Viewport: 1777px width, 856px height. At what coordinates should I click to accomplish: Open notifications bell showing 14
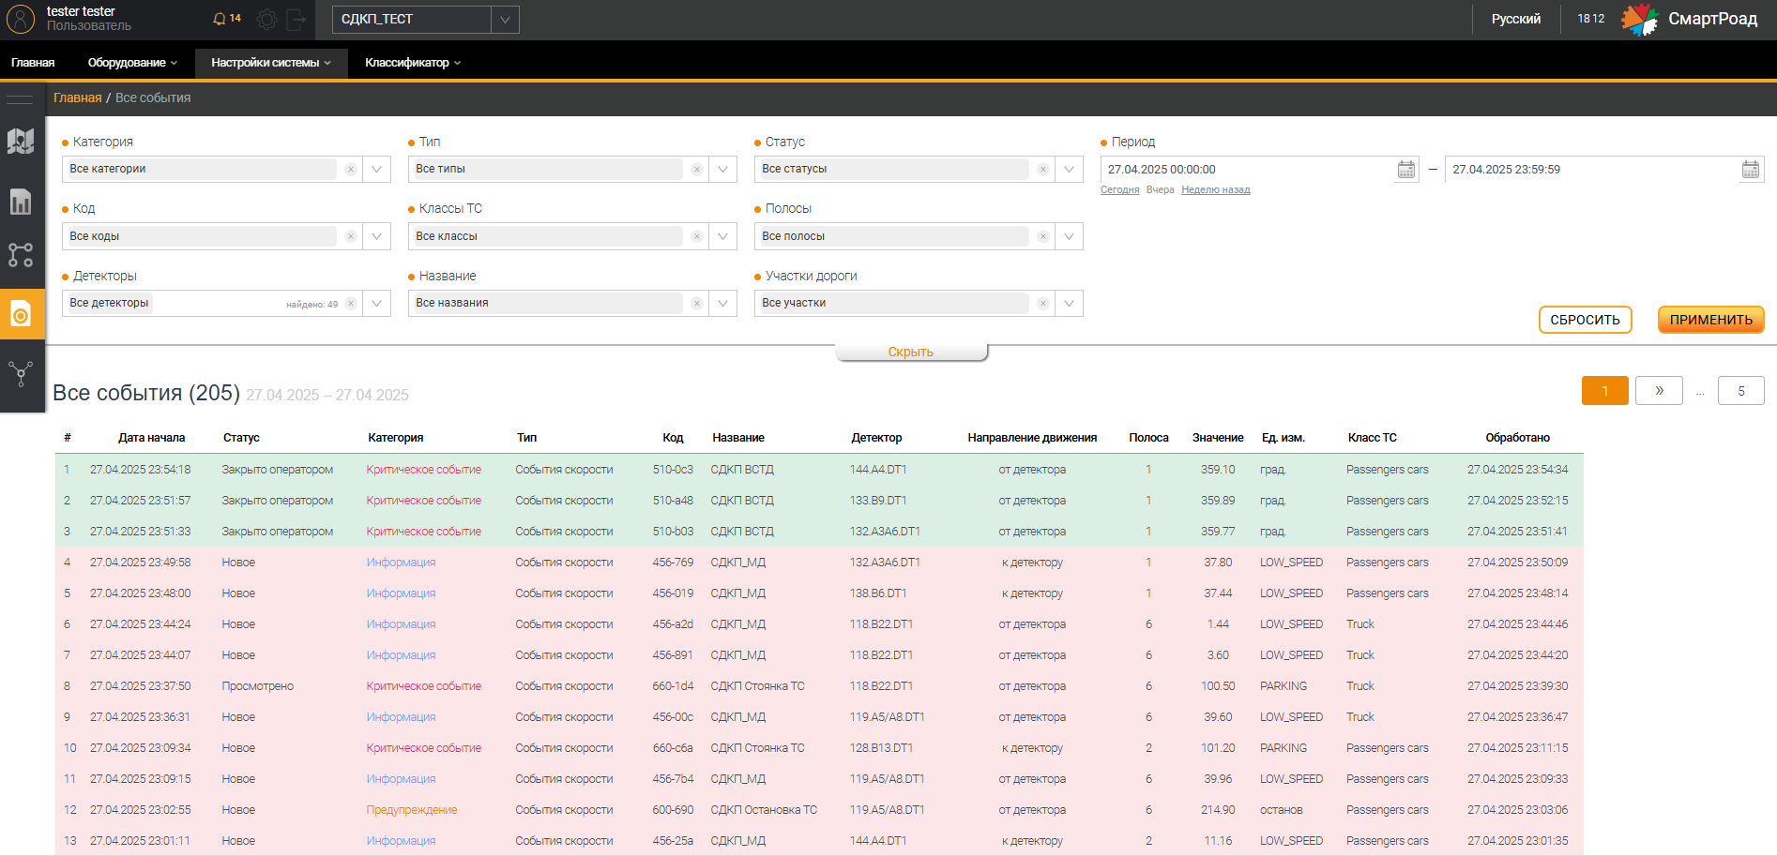pos(226,19)
